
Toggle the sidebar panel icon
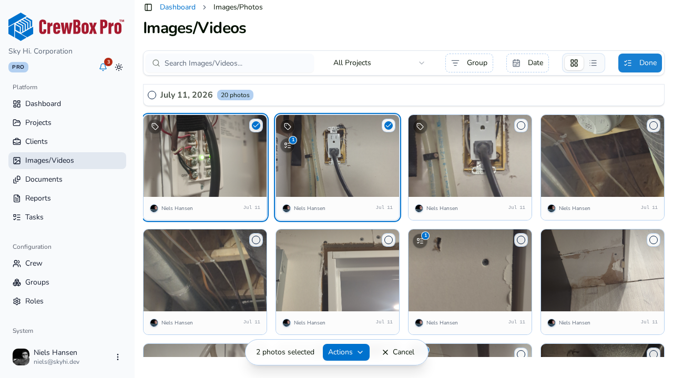tap(148, 7)
